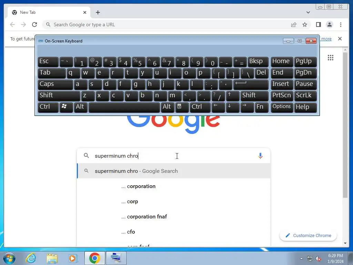
Task: Open Google apps grid
Action: click(x=331, y=58)
